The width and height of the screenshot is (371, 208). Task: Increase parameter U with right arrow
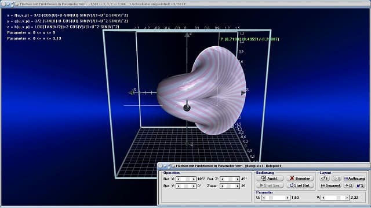pos(288,198)
